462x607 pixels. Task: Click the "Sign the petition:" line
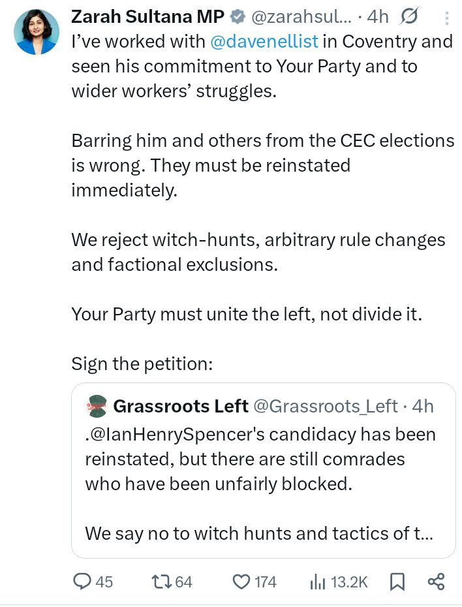[x=142, y=364]
